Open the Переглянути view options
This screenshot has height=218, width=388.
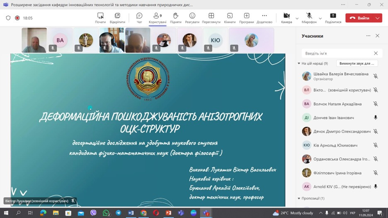pos(211,17)
